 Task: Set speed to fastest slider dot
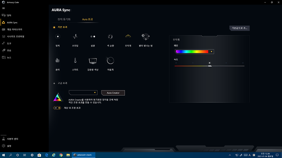[243, 63]
